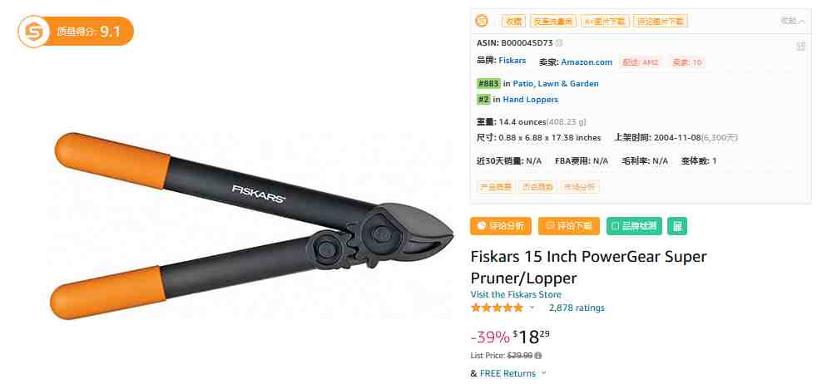The height and width of the screenshot is (384, 822).
Task: Click the Fiskars lopper product image
Action: tap(251, 225)
